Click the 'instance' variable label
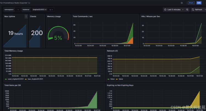Viewport: 206px width, 111px height. (26, 10)
